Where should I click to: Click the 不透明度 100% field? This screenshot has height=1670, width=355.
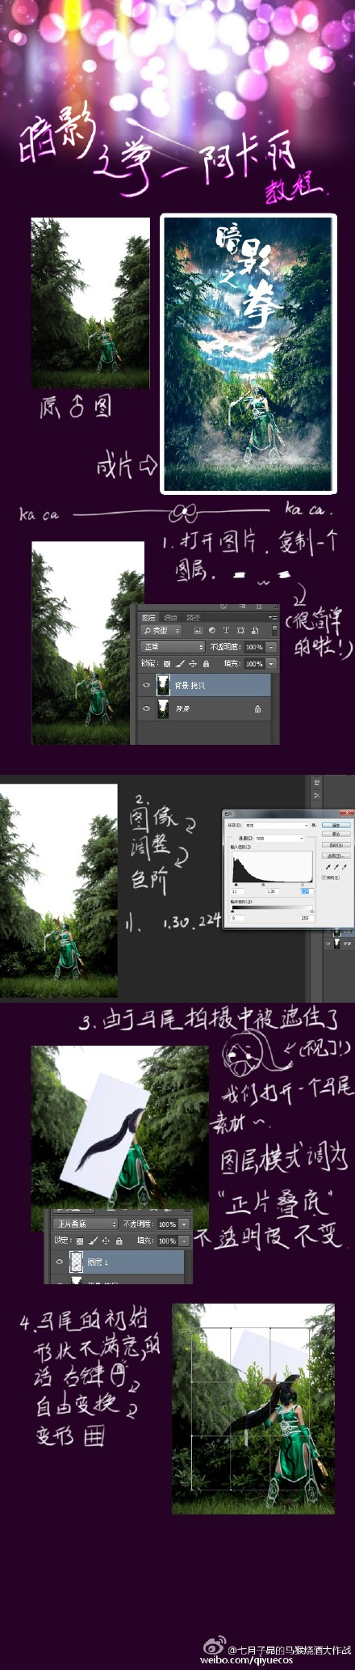(254, 647)
